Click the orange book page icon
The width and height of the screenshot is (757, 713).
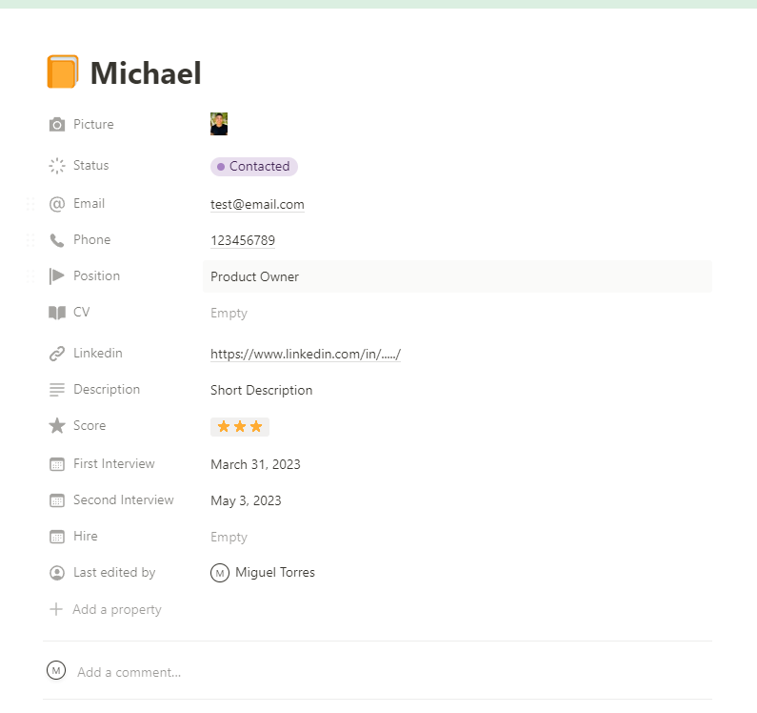point(62,72)
